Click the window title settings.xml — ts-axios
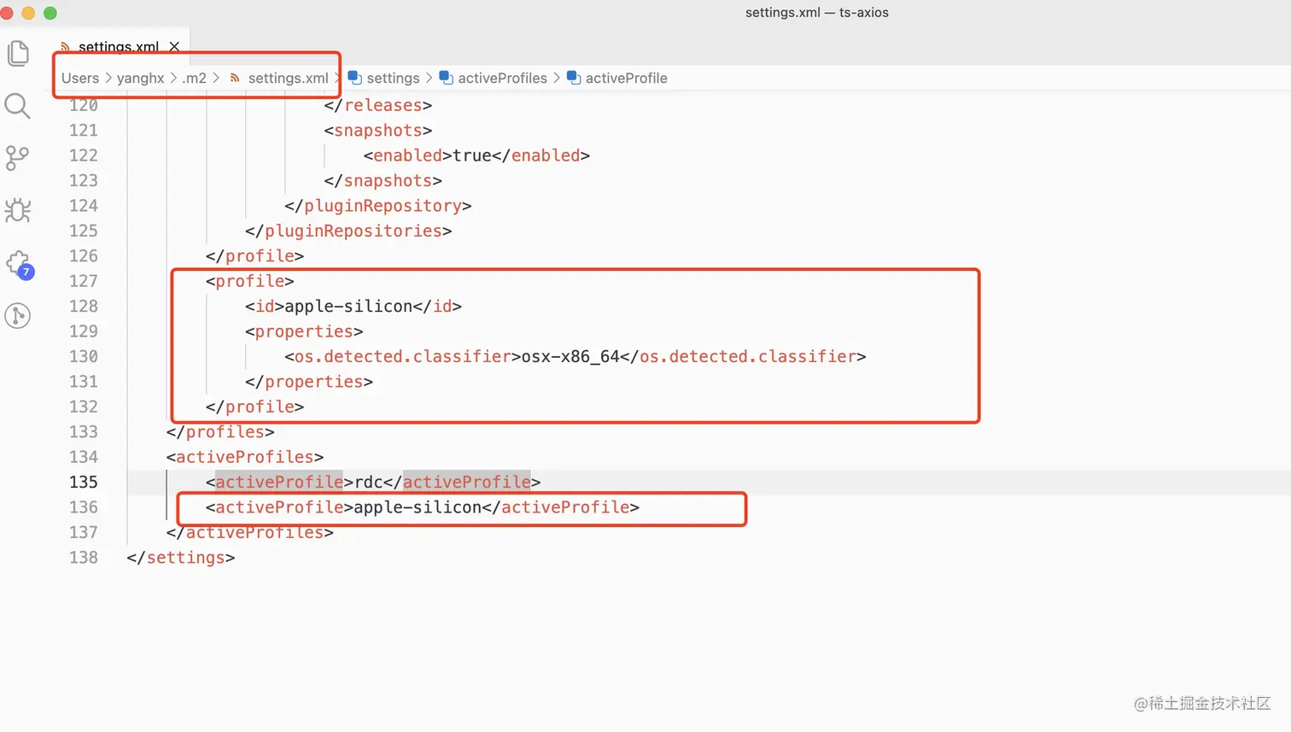This screenshot has width=1291, height=732. click(x=816, y=12)
